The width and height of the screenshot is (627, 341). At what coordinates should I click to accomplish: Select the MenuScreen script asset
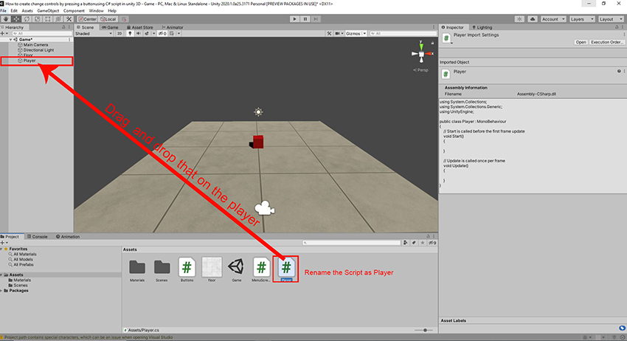tap(261, 270)
